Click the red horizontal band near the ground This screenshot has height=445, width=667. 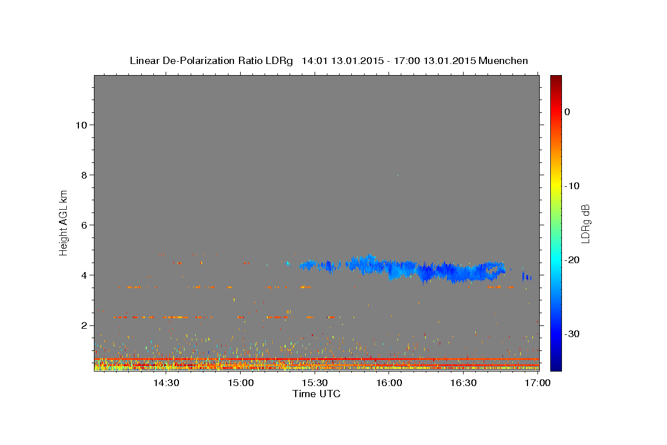point(317,359)
